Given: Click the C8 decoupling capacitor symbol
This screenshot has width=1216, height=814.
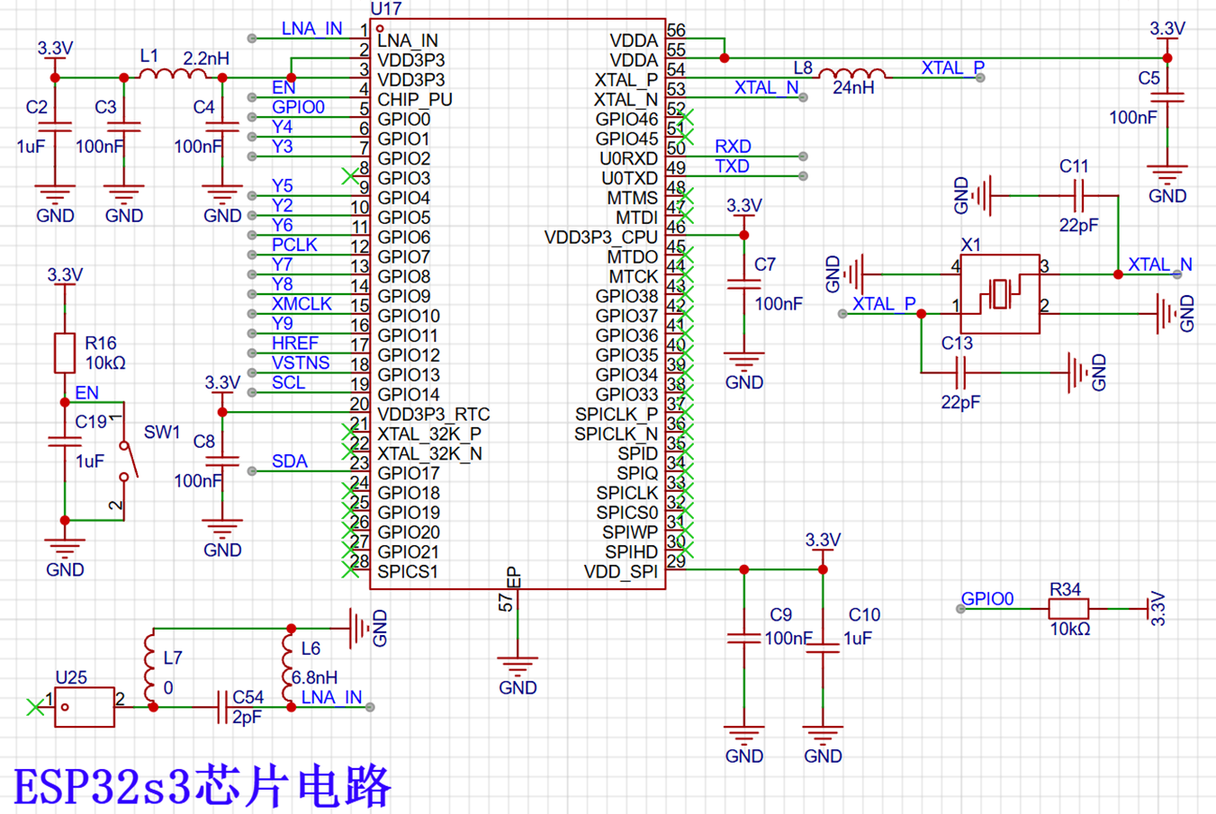Looking at the screenshot, I should coord(222,461).
